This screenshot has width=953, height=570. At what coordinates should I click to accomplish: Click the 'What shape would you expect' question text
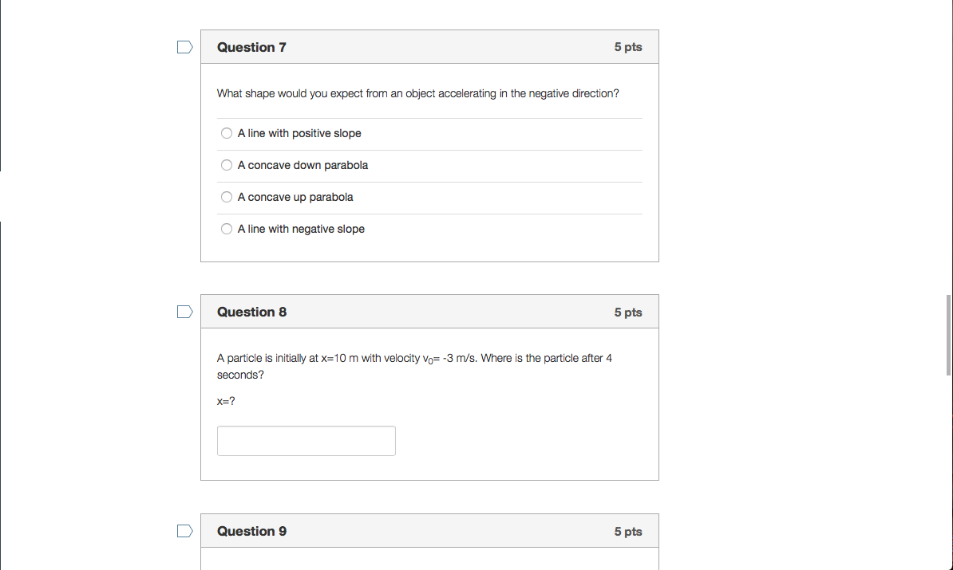coord(417,93)
